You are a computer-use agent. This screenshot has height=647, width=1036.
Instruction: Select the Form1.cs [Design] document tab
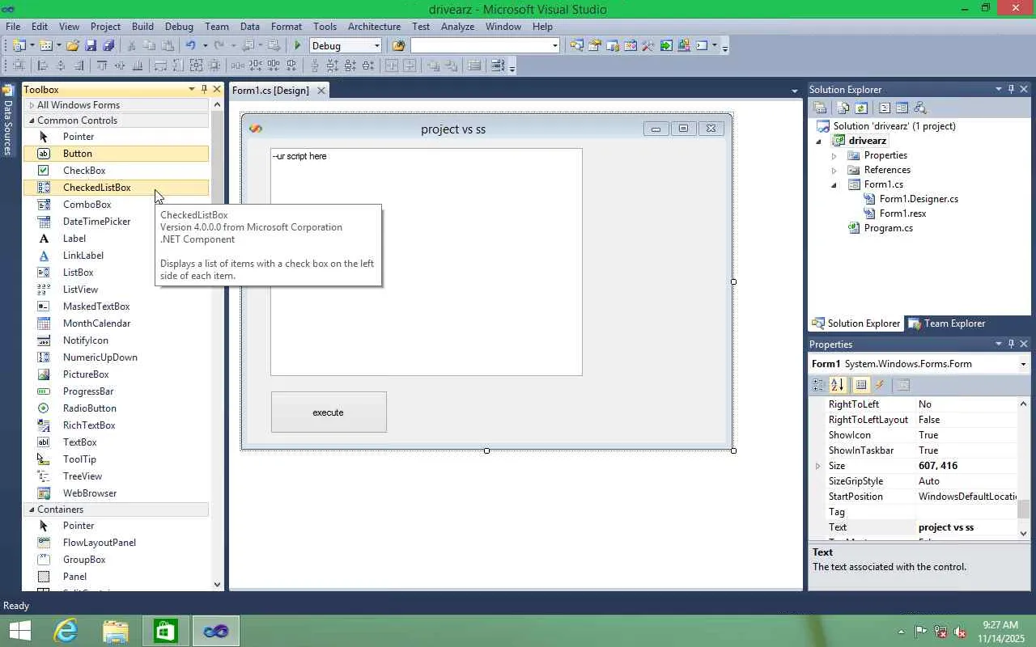pos(278,91)
